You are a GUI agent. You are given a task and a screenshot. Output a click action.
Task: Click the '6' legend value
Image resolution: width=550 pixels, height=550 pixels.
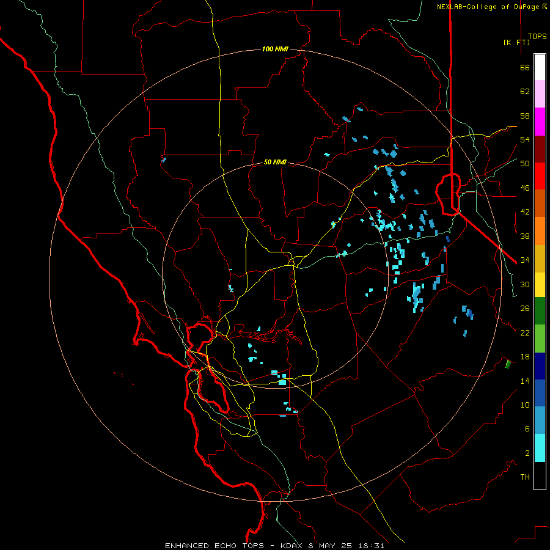[x=527, y=429]
